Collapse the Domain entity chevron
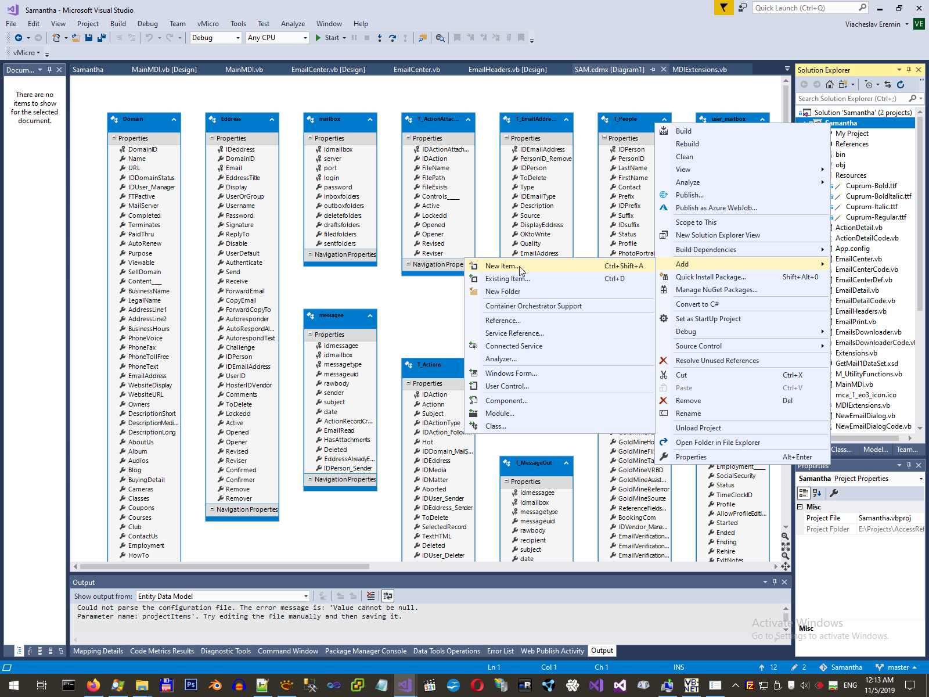 174,119
